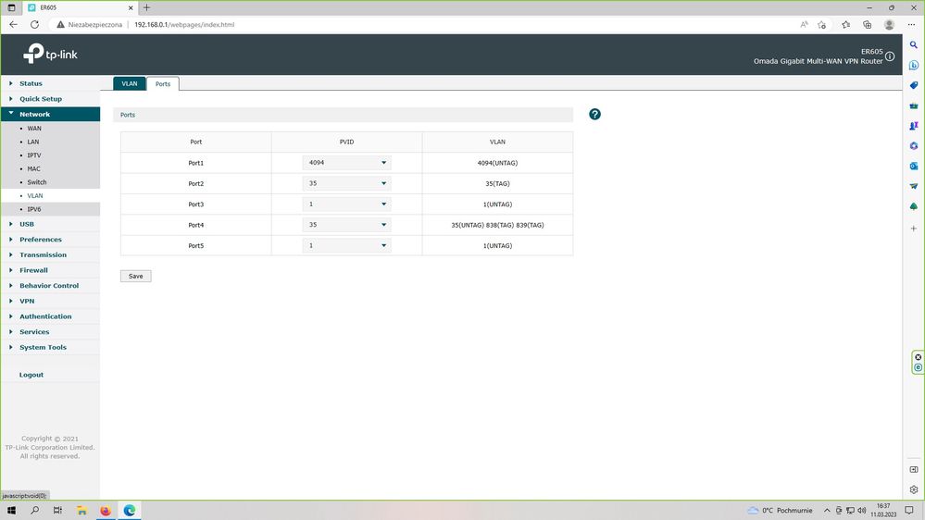Open the Port2 PVID dropdown
Image resolution: width=925 pixels, height=520 pixels.
[x=346, y=183]
